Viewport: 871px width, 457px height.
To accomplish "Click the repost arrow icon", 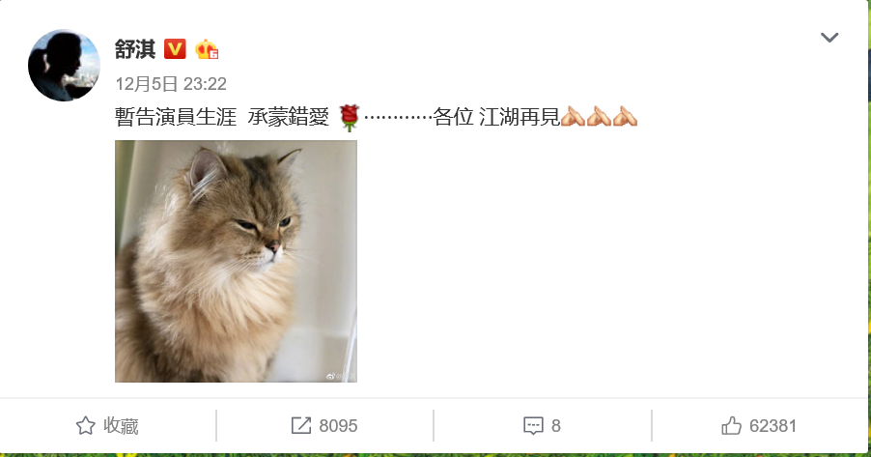I will pyautogui.click(x=301, y=426).
